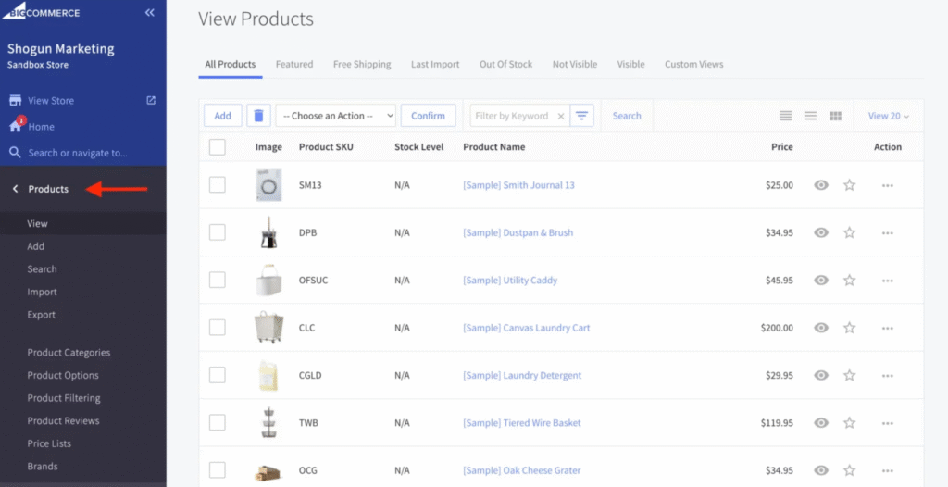Image resolution: width=948 pixels, height=487 pixels.
Task: Click the Filter by Keyword input field
Action: (511, 116)
